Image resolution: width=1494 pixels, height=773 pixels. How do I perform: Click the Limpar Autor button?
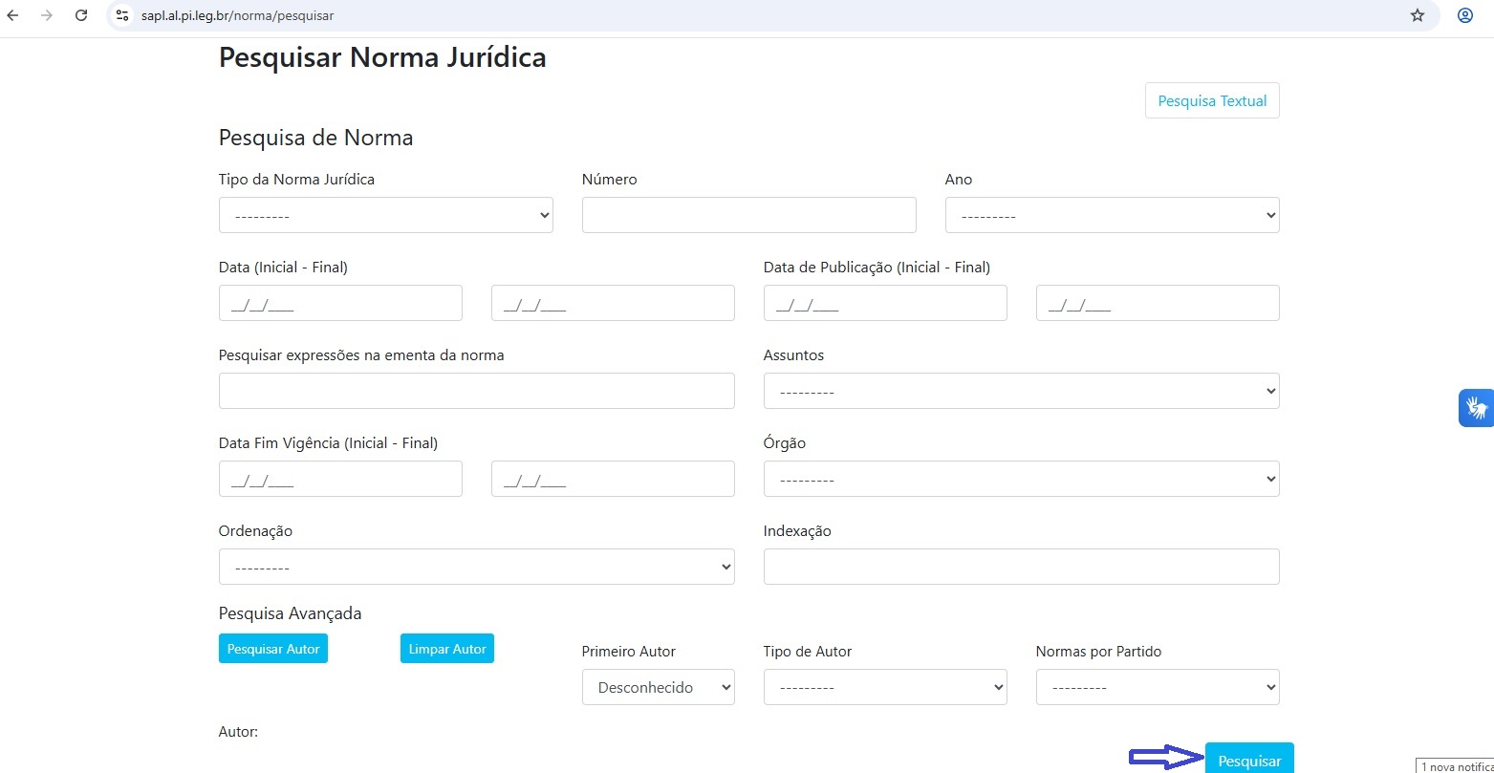click(x=446, y=649)
